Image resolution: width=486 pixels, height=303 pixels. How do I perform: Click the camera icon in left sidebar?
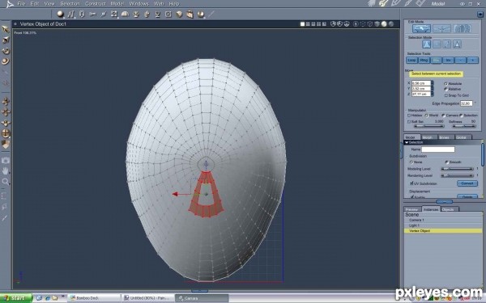(6, 160)
